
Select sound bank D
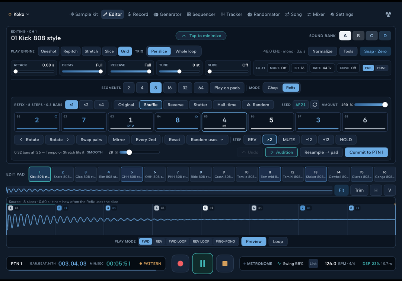click(385, 36)
